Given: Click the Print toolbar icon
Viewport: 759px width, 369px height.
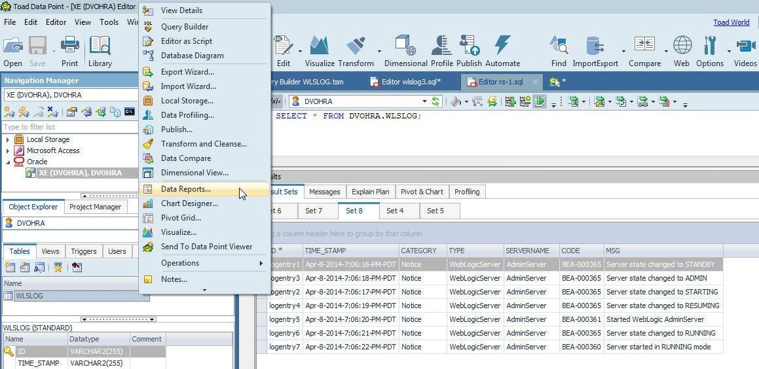Looking at the screenshot, I should point(69,46).
